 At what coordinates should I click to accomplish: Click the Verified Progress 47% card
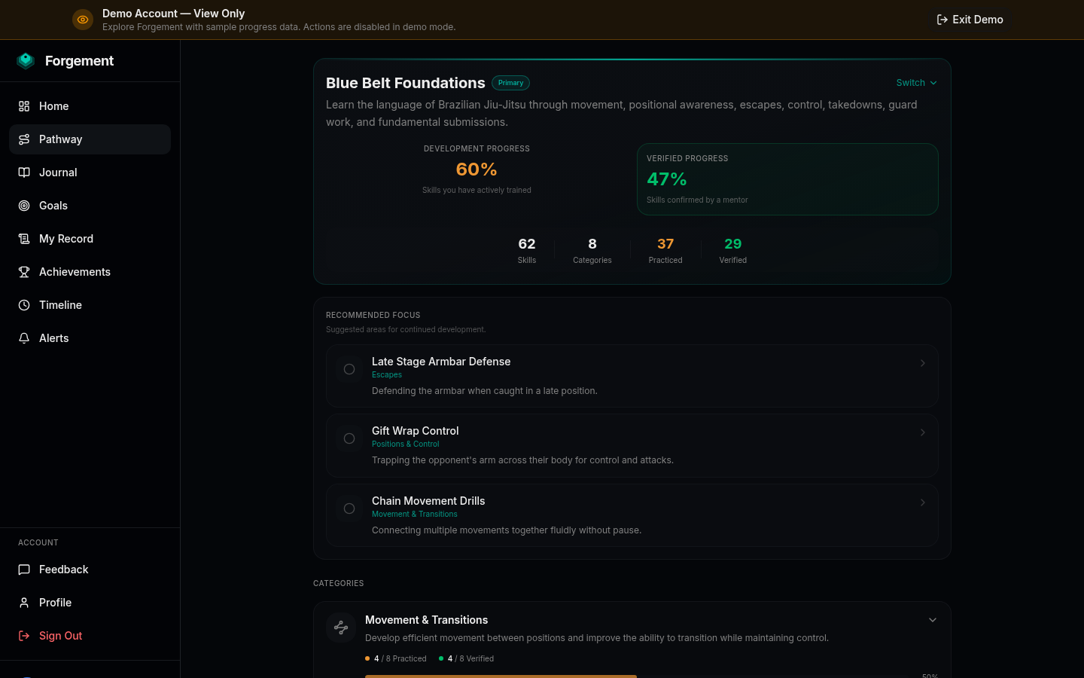[787, 179]
